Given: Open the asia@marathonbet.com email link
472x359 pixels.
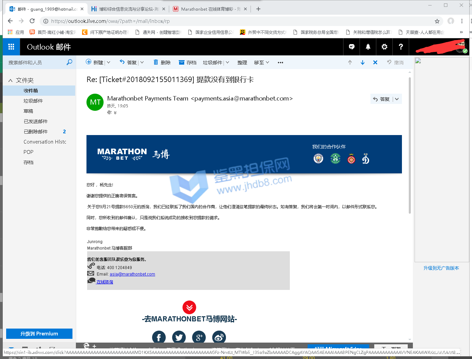Looking at the screenshot, I should tap(132, 274).
